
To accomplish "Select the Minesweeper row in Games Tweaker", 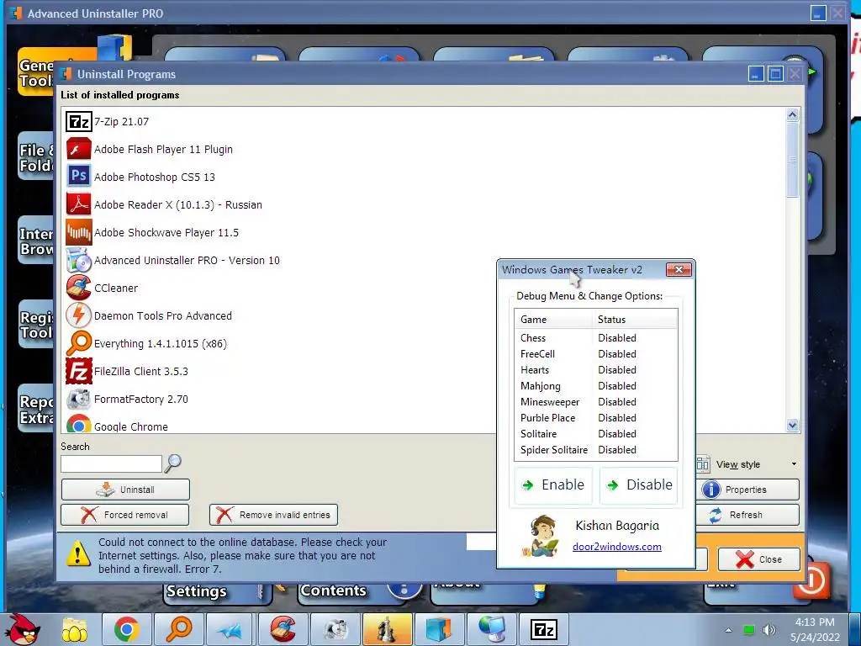I will click(596, 401).
